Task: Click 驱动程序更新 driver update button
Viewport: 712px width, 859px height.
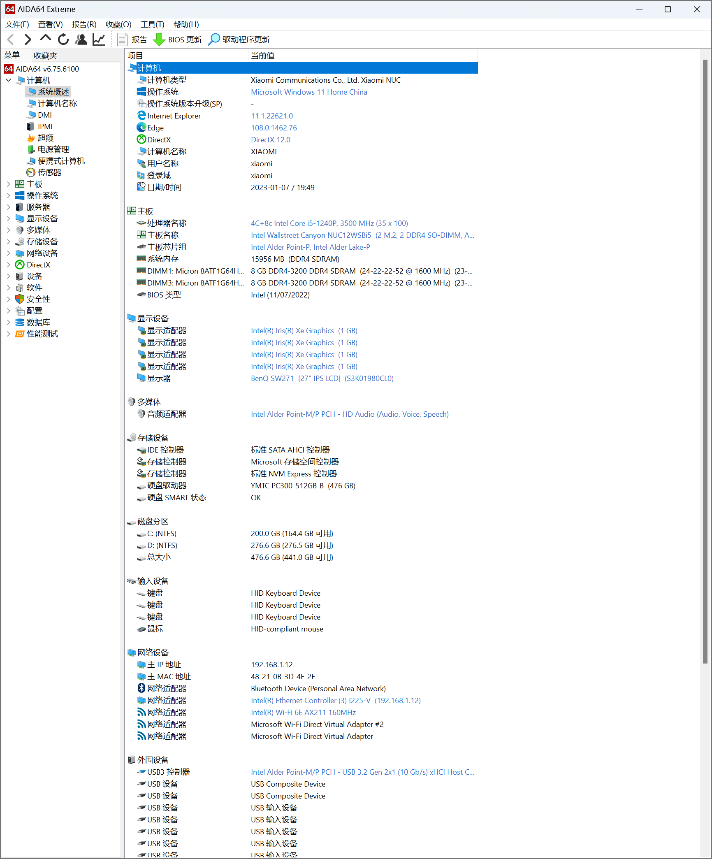Action: pos(239,39)
